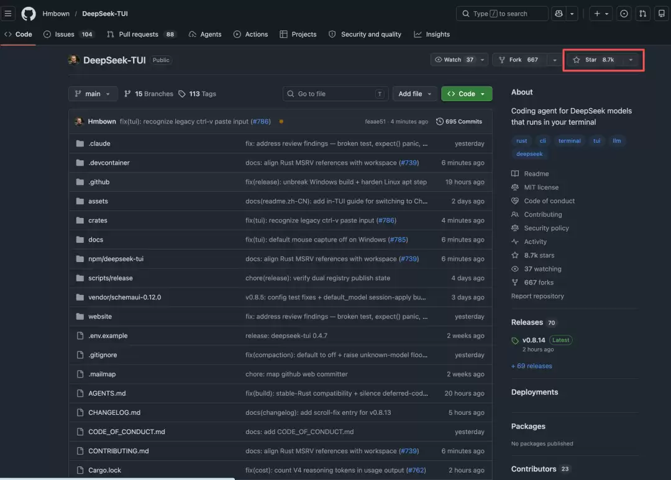Click the pulse icon beside Activity
Image resolution: width=671 pixels, height=480 pixels.
(x=515, y=242)
